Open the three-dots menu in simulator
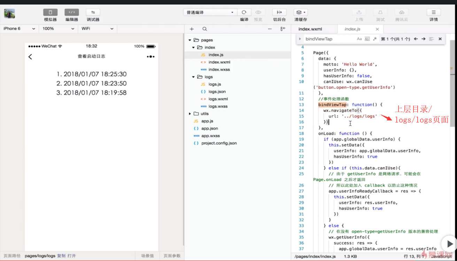The height and width of the screenshot is (261, 457). [x=151, y=56]
